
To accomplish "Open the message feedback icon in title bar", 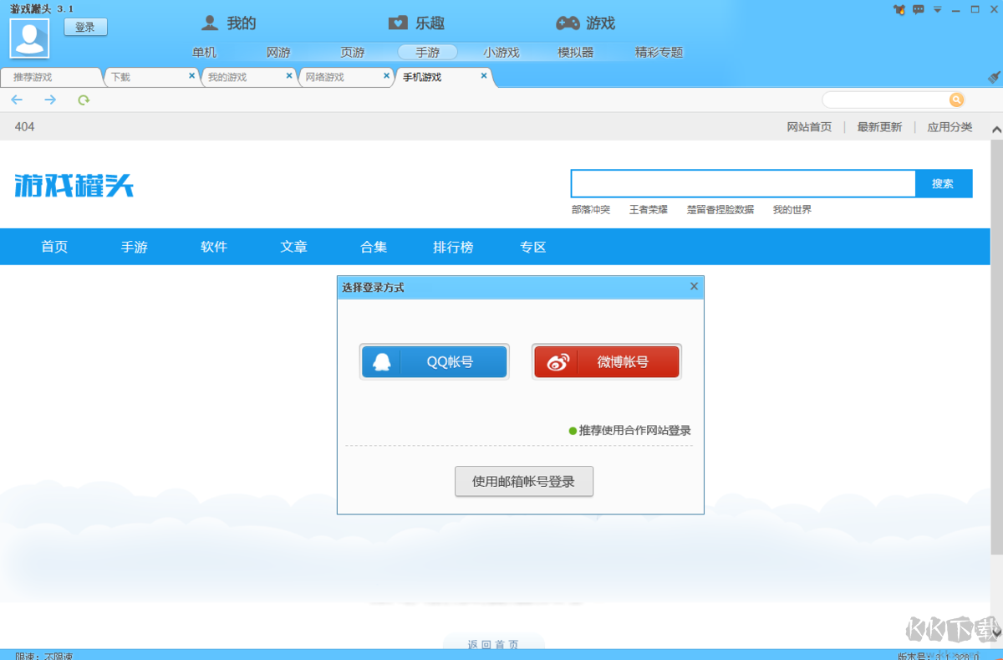I will (x=919, y=9).
